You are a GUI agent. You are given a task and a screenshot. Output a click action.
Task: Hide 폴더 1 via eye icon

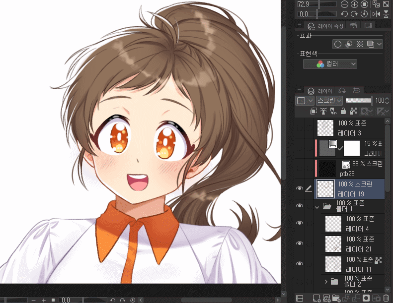[299, 206]
